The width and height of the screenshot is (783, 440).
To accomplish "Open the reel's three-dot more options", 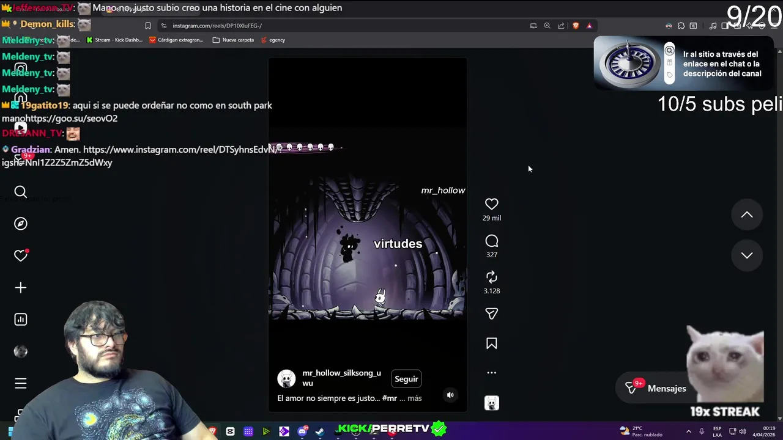I will click(x=491, y=372).
